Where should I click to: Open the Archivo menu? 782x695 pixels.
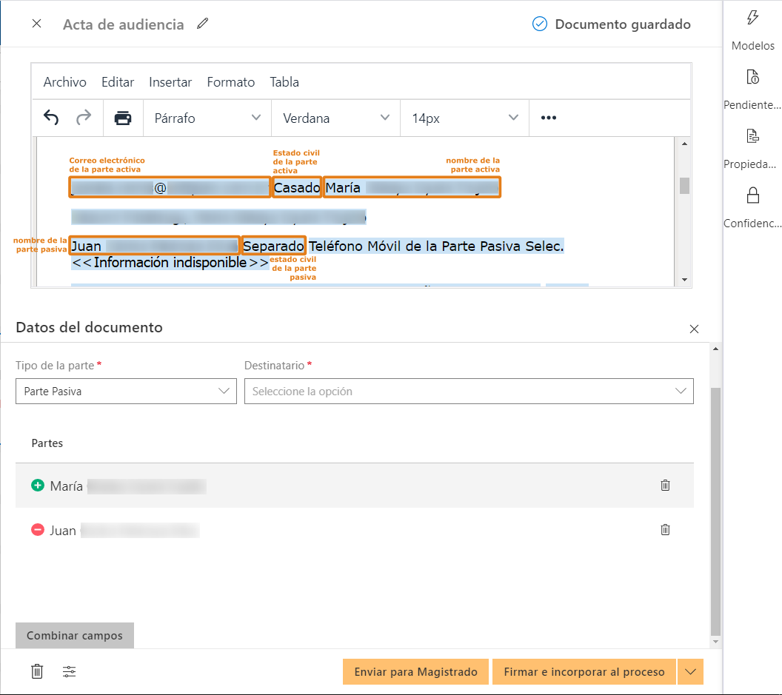(65, 81)
